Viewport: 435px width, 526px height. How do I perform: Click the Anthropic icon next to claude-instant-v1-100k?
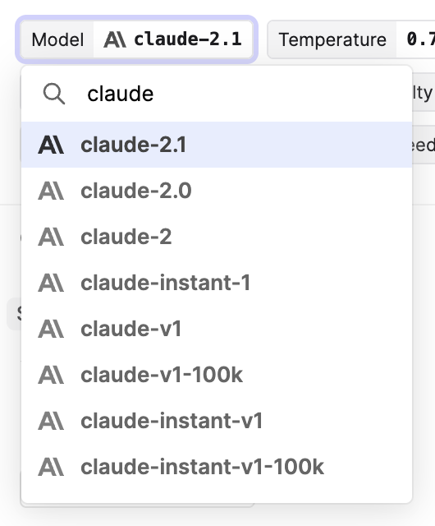pyautogui.click(x=51, y=467)
